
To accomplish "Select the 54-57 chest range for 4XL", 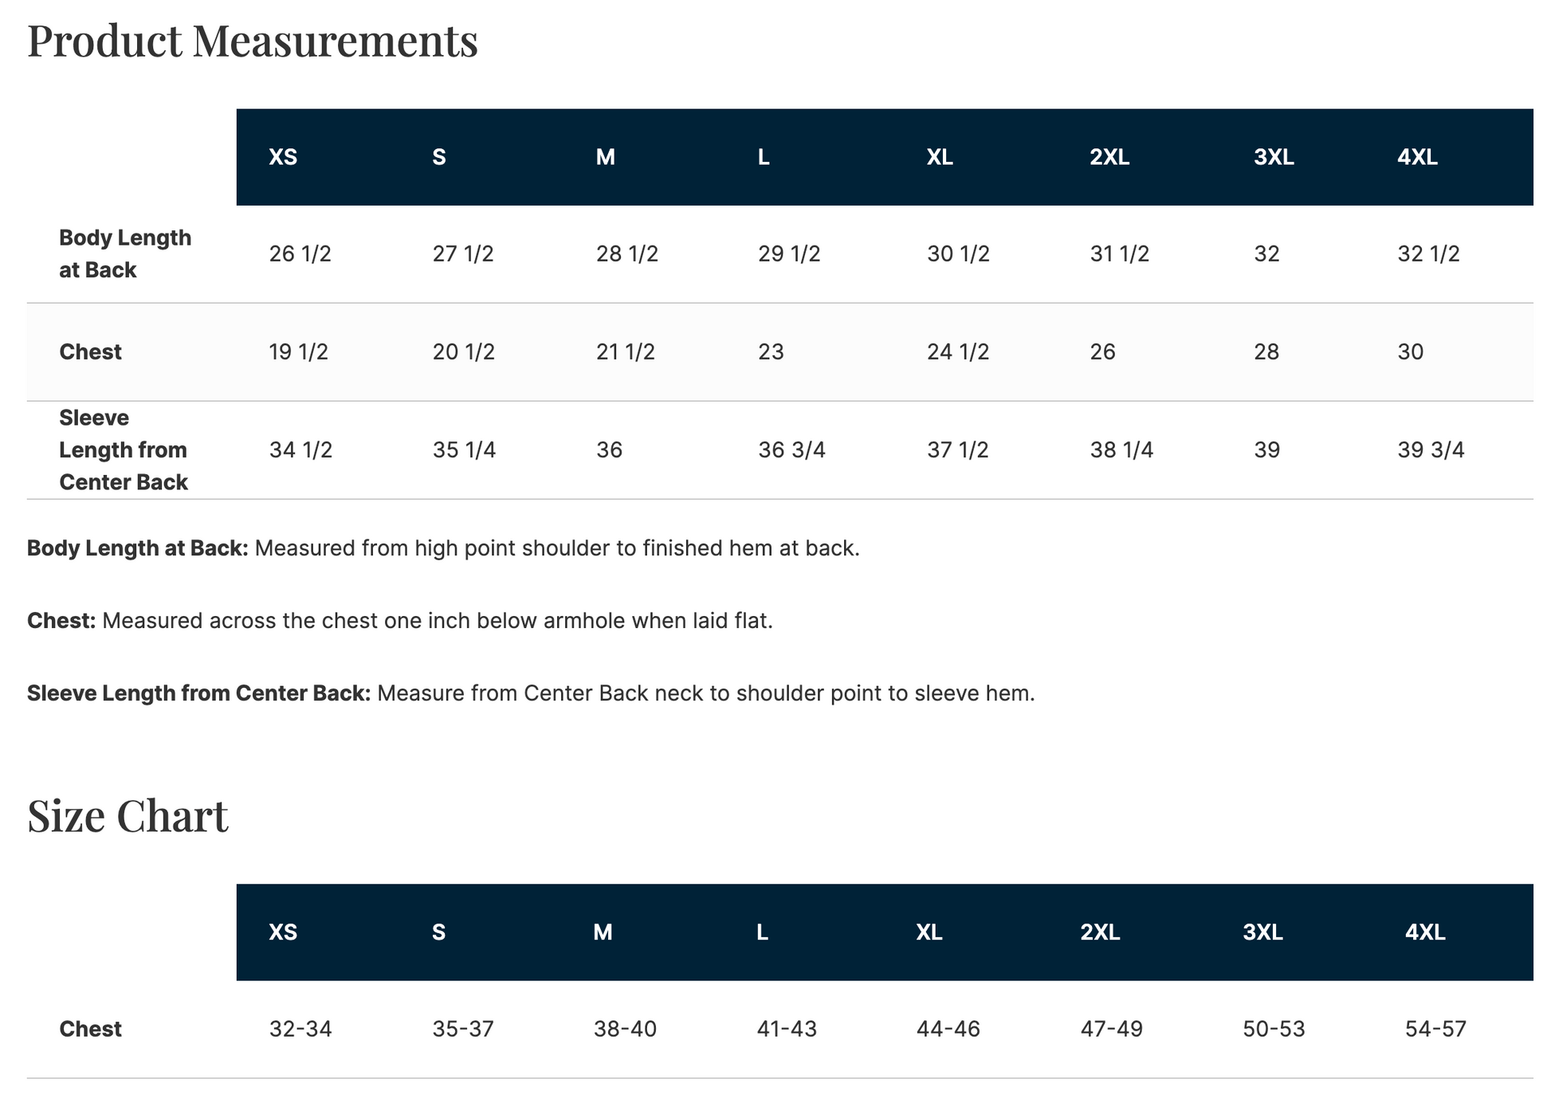I will pos(1435,1030).
